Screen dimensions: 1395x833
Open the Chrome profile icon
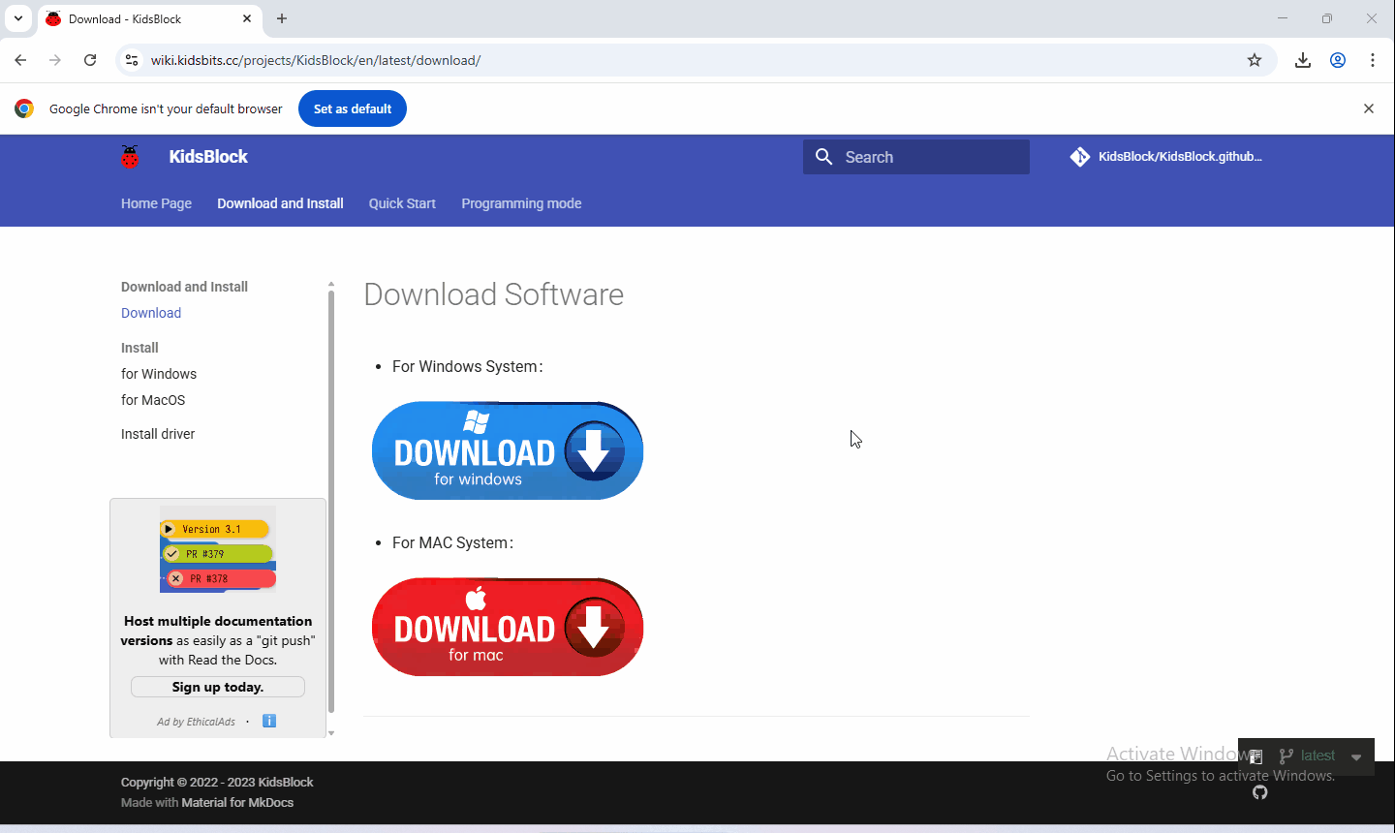(x=1338, y=60)
